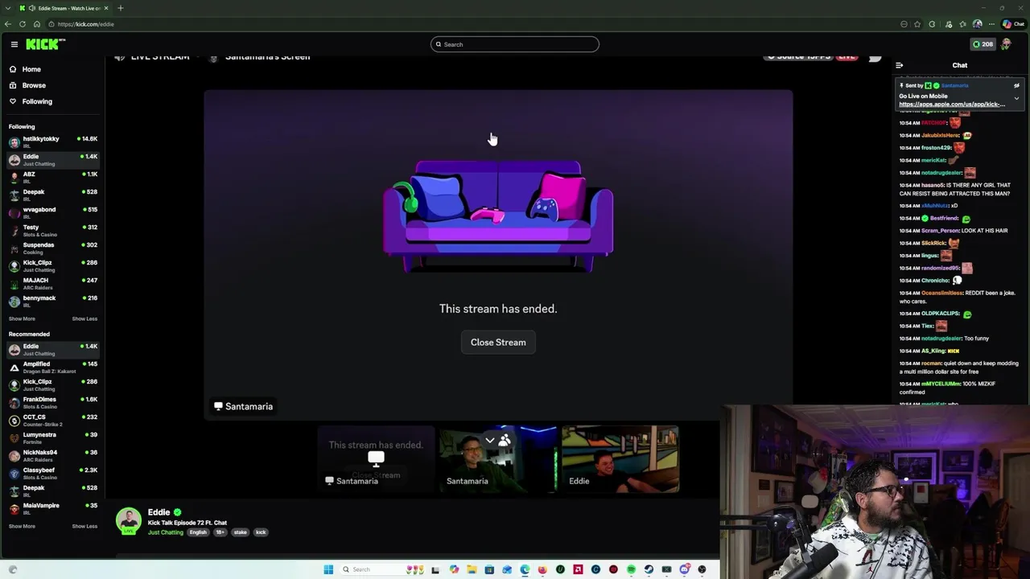The height and width of the screenshot is (579, 1030).
Task: Click the browser back arrow
Action: [8, 24]
